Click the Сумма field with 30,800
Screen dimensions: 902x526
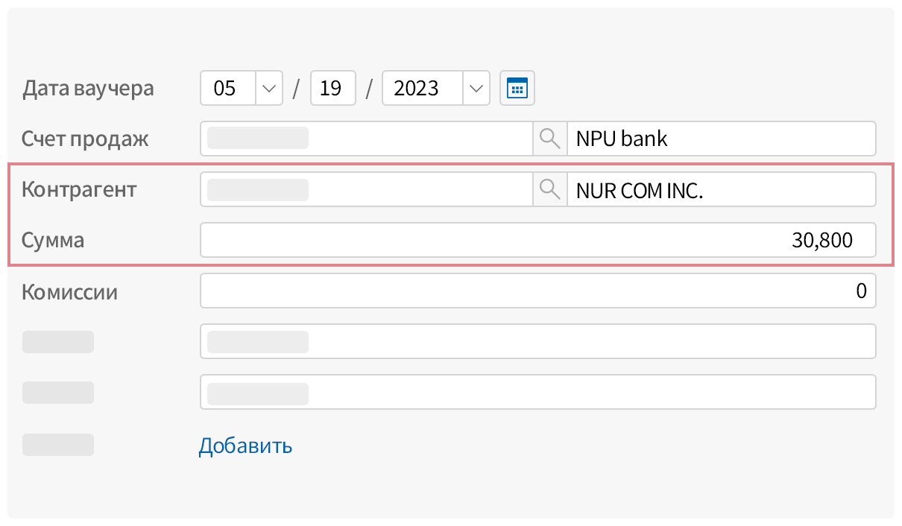click(537, 241)
